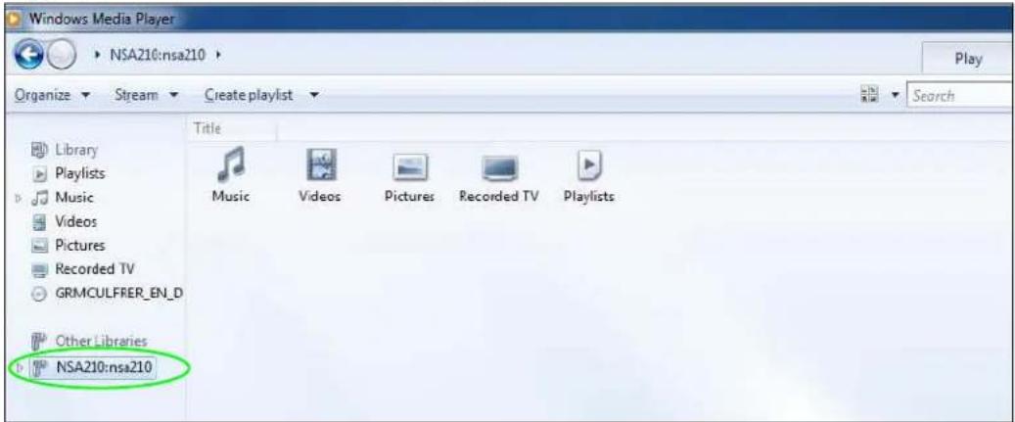This screenshot has width=1015, height=422.
Task: Expand the Music node triangle in sidebar
Action: [x=19, y=198]
